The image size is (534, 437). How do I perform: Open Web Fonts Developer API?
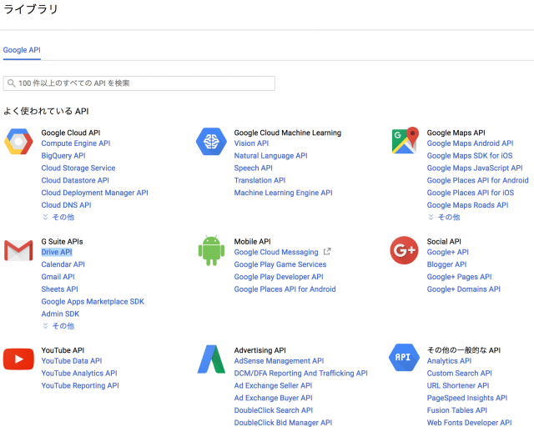point(470,423)
